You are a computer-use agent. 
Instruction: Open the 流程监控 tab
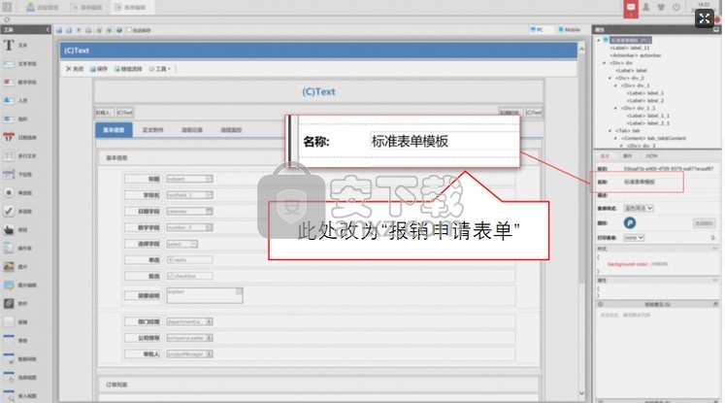231,130
